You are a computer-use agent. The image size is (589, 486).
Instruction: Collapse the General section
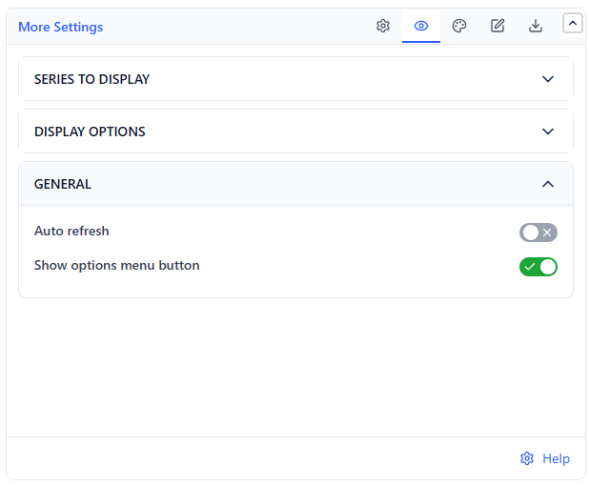tap(295, 184)
